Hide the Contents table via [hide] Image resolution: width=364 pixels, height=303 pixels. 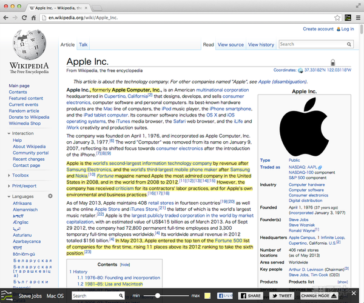tap(125, 265)
